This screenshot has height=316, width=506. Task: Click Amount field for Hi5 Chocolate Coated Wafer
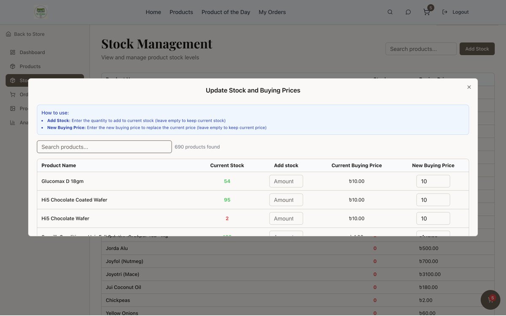pos(286,200)
